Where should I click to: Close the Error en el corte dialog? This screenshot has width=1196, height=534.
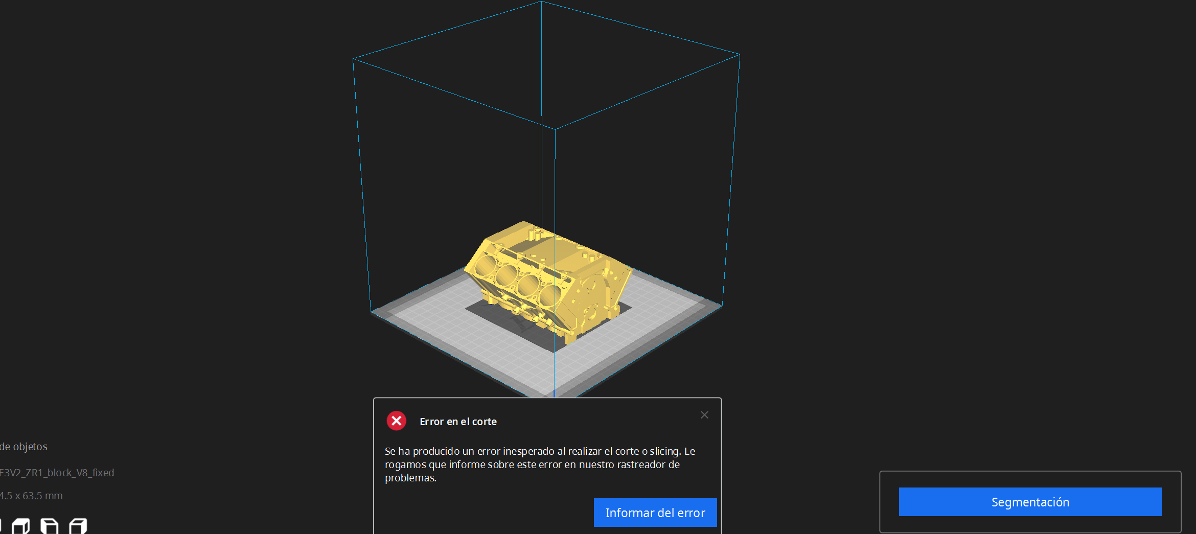[704, 414]
